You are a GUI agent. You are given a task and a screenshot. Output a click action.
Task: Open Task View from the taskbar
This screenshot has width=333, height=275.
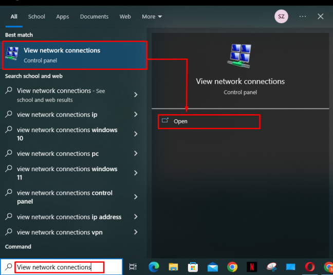(133, 267)
